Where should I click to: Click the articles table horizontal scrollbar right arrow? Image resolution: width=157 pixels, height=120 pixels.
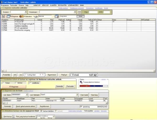click(x=154, y=71)
